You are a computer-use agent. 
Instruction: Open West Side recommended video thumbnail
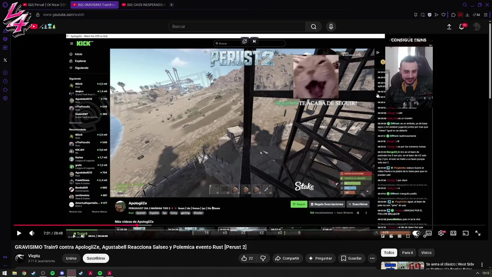402,265
